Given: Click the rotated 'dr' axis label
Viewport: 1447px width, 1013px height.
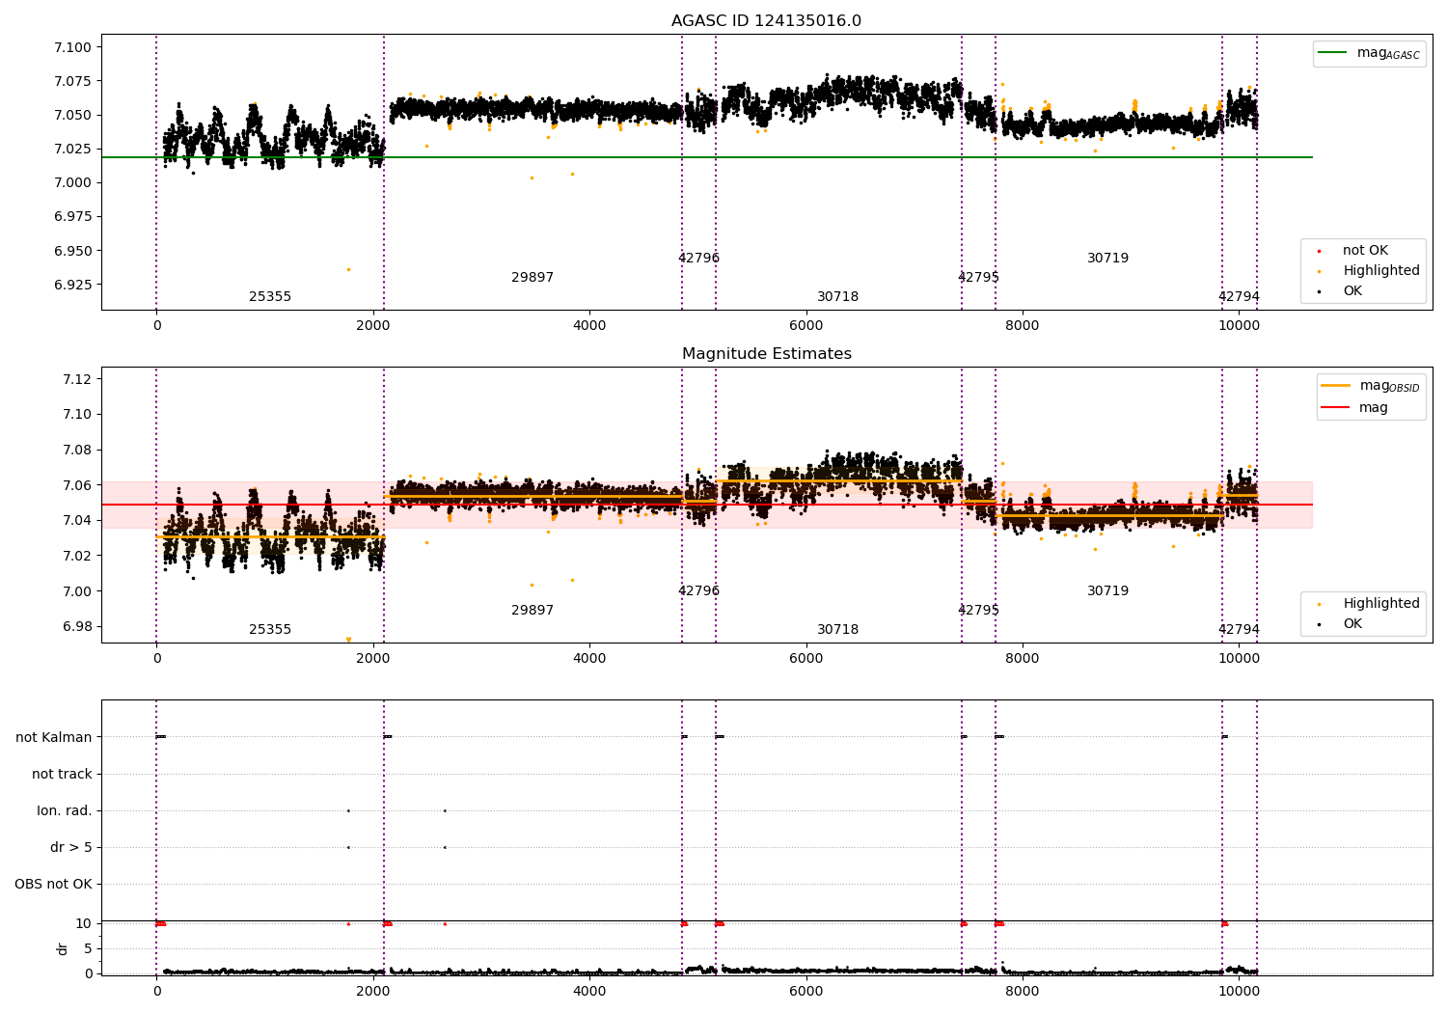Looking at the screenshot, I should tap(63, 948).
